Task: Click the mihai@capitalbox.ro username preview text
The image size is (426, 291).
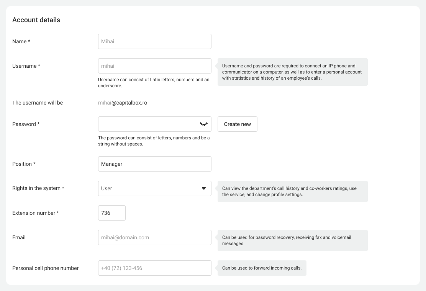Action: [123, 103]
